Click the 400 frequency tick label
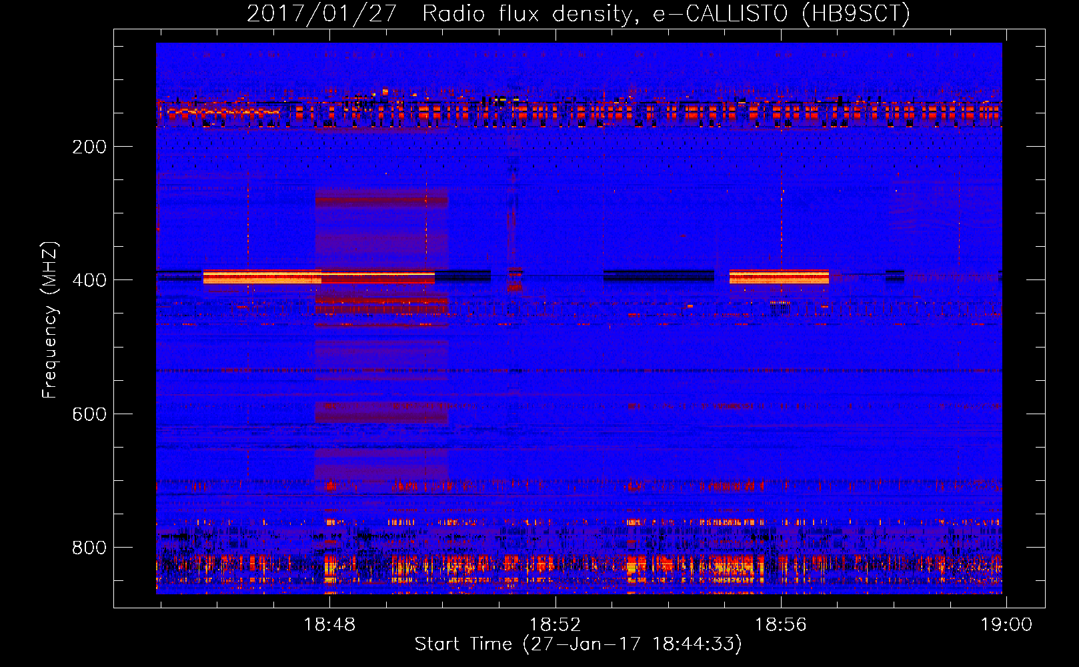 point(89,280)
